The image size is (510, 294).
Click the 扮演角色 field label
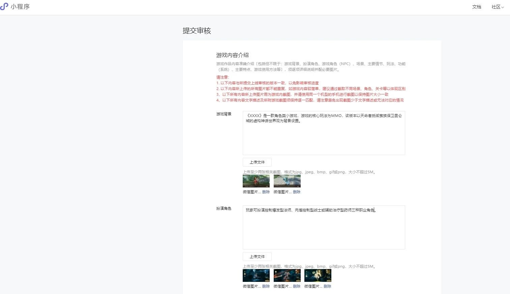pyautogui.click(x=224, y=208)
